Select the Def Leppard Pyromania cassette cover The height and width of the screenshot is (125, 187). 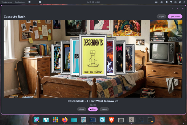[65, 57]
